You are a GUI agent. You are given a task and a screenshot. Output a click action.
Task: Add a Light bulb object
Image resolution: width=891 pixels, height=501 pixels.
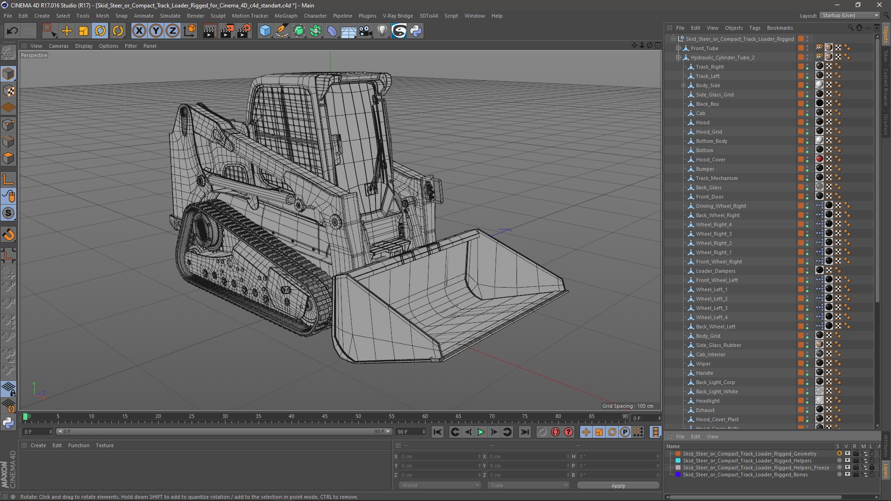(382, 31)
